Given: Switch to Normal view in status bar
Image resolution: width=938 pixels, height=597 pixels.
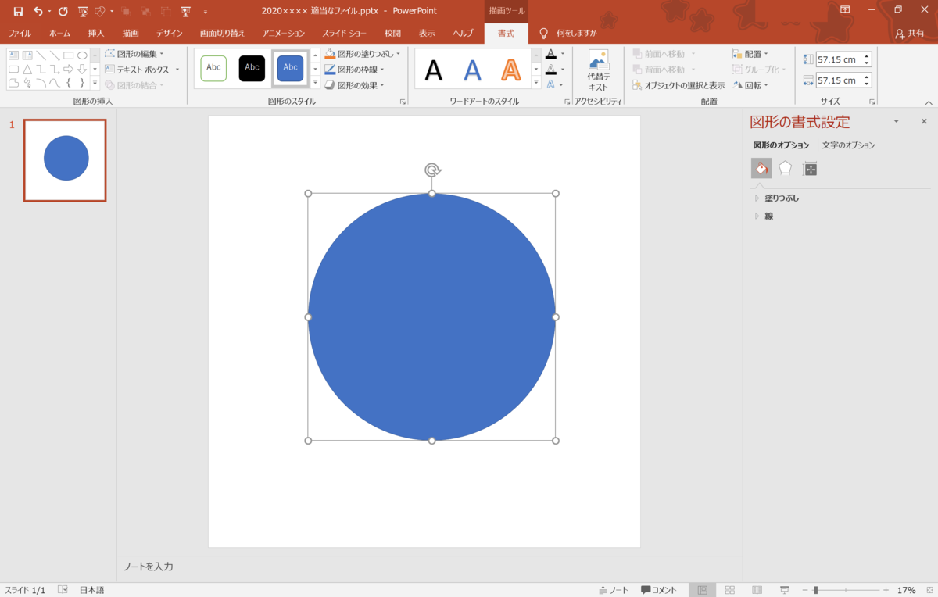Looking at the screenshot, I should click(703, 590).
